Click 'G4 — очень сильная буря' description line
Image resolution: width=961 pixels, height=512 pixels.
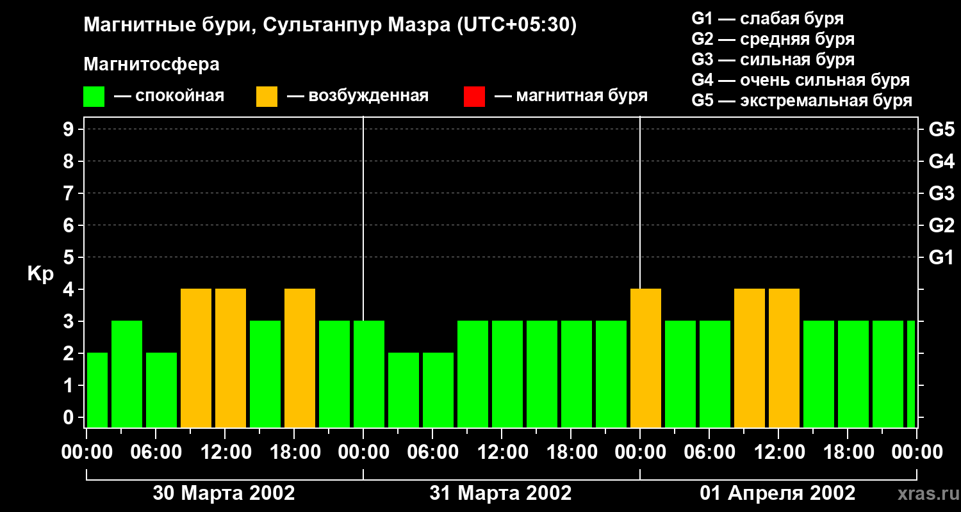coord(801,80)
